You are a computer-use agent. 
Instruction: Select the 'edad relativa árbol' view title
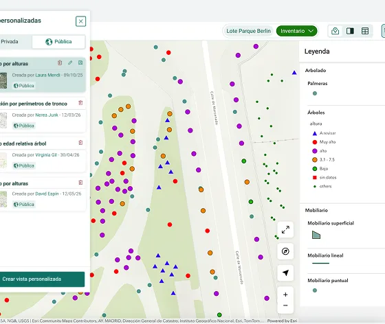(23, 143)
